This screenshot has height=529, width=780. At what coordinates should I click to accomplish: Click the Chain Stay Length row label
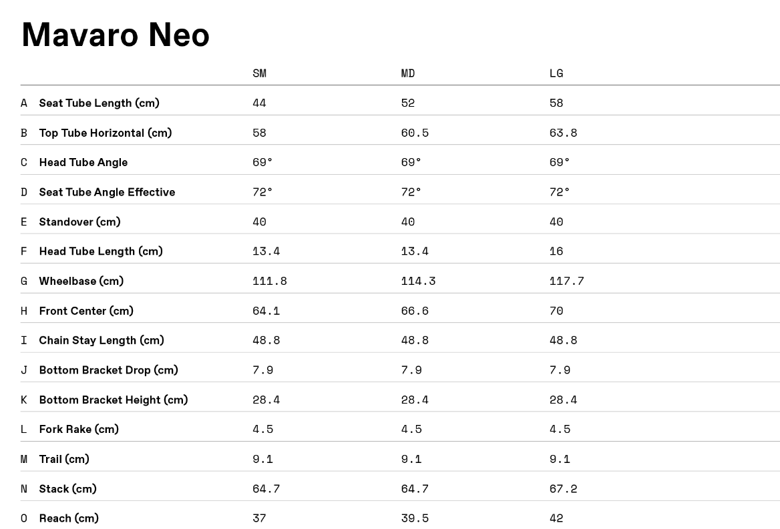(102, 340)
